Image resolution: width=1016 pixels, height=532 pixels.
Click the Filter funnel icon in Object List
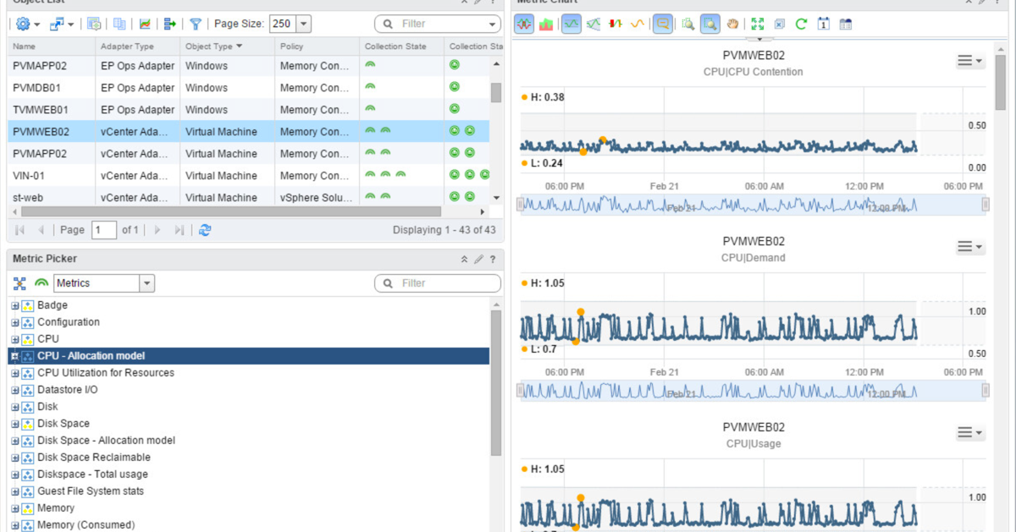tap(196, 24)
